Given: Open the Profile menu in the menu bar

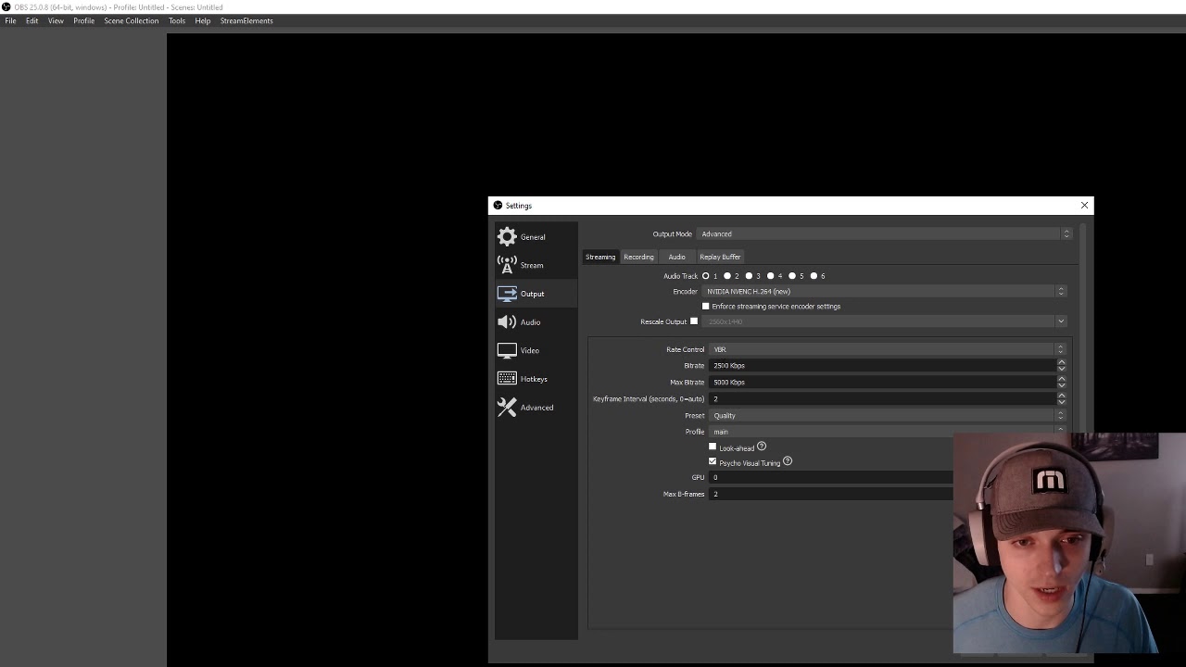Looking at the screenshot, I should point(84,20).
